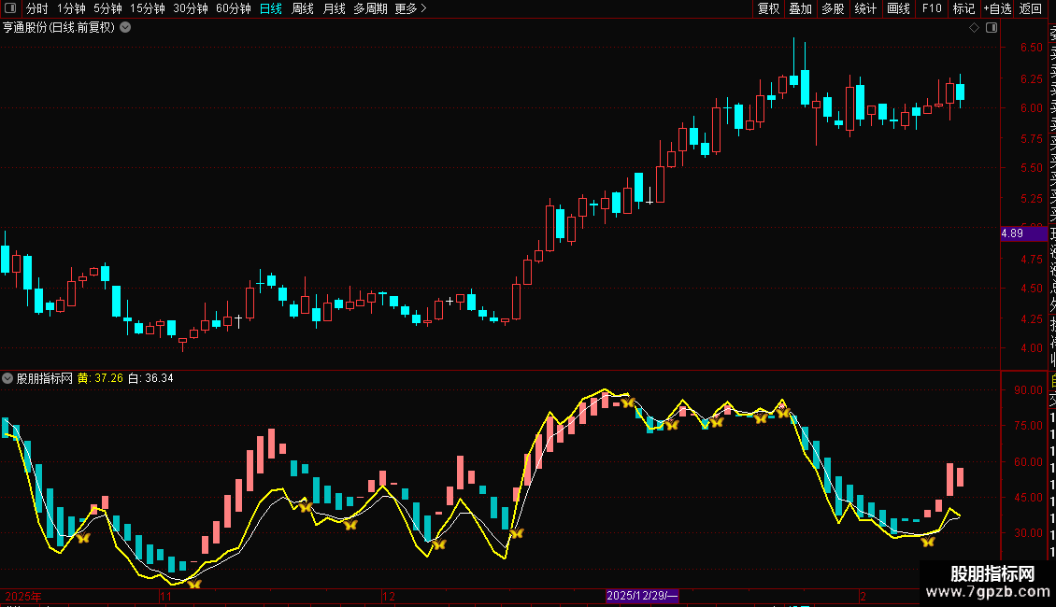Switch to the 周线 weekly chart
Image resolution: width=1056 pixels, height=607 pixels.
303,8
